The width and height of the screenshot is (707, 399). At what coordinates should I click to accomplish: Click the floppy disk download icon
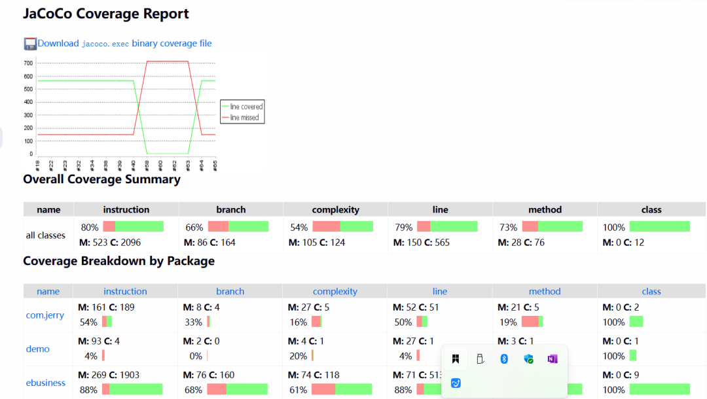30,44
